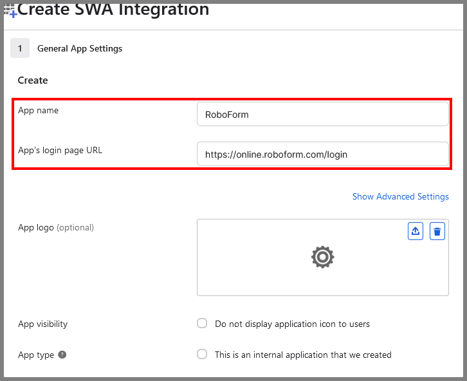Focus the App name field containing RoboForm
This screenshot has height=381, width=467.
tap(322, 115)
